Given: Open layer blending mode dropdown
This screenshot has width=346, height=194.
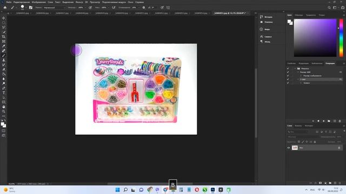Looking at the screenshot, I should click(303, 137).
